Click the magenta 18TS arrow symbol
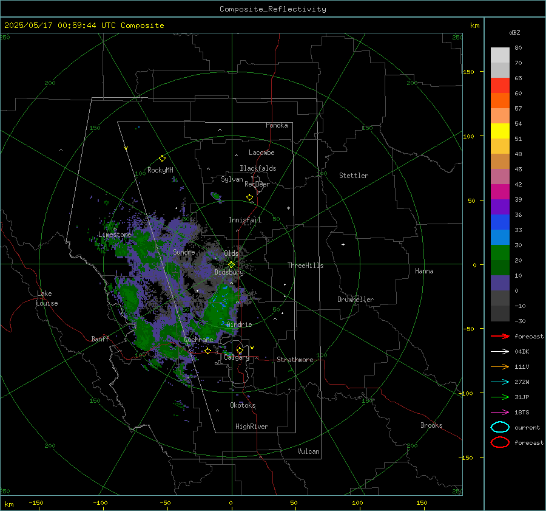 [500, 413]
